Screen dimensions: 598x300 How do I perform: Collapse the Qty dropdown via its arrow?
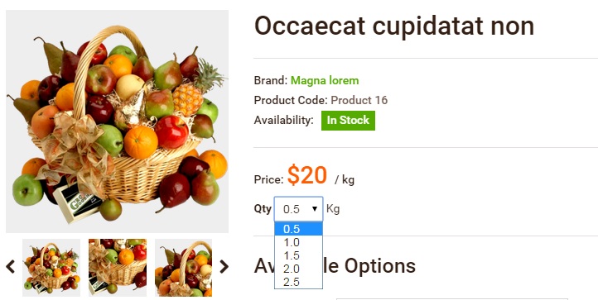(x=315, y=208)
